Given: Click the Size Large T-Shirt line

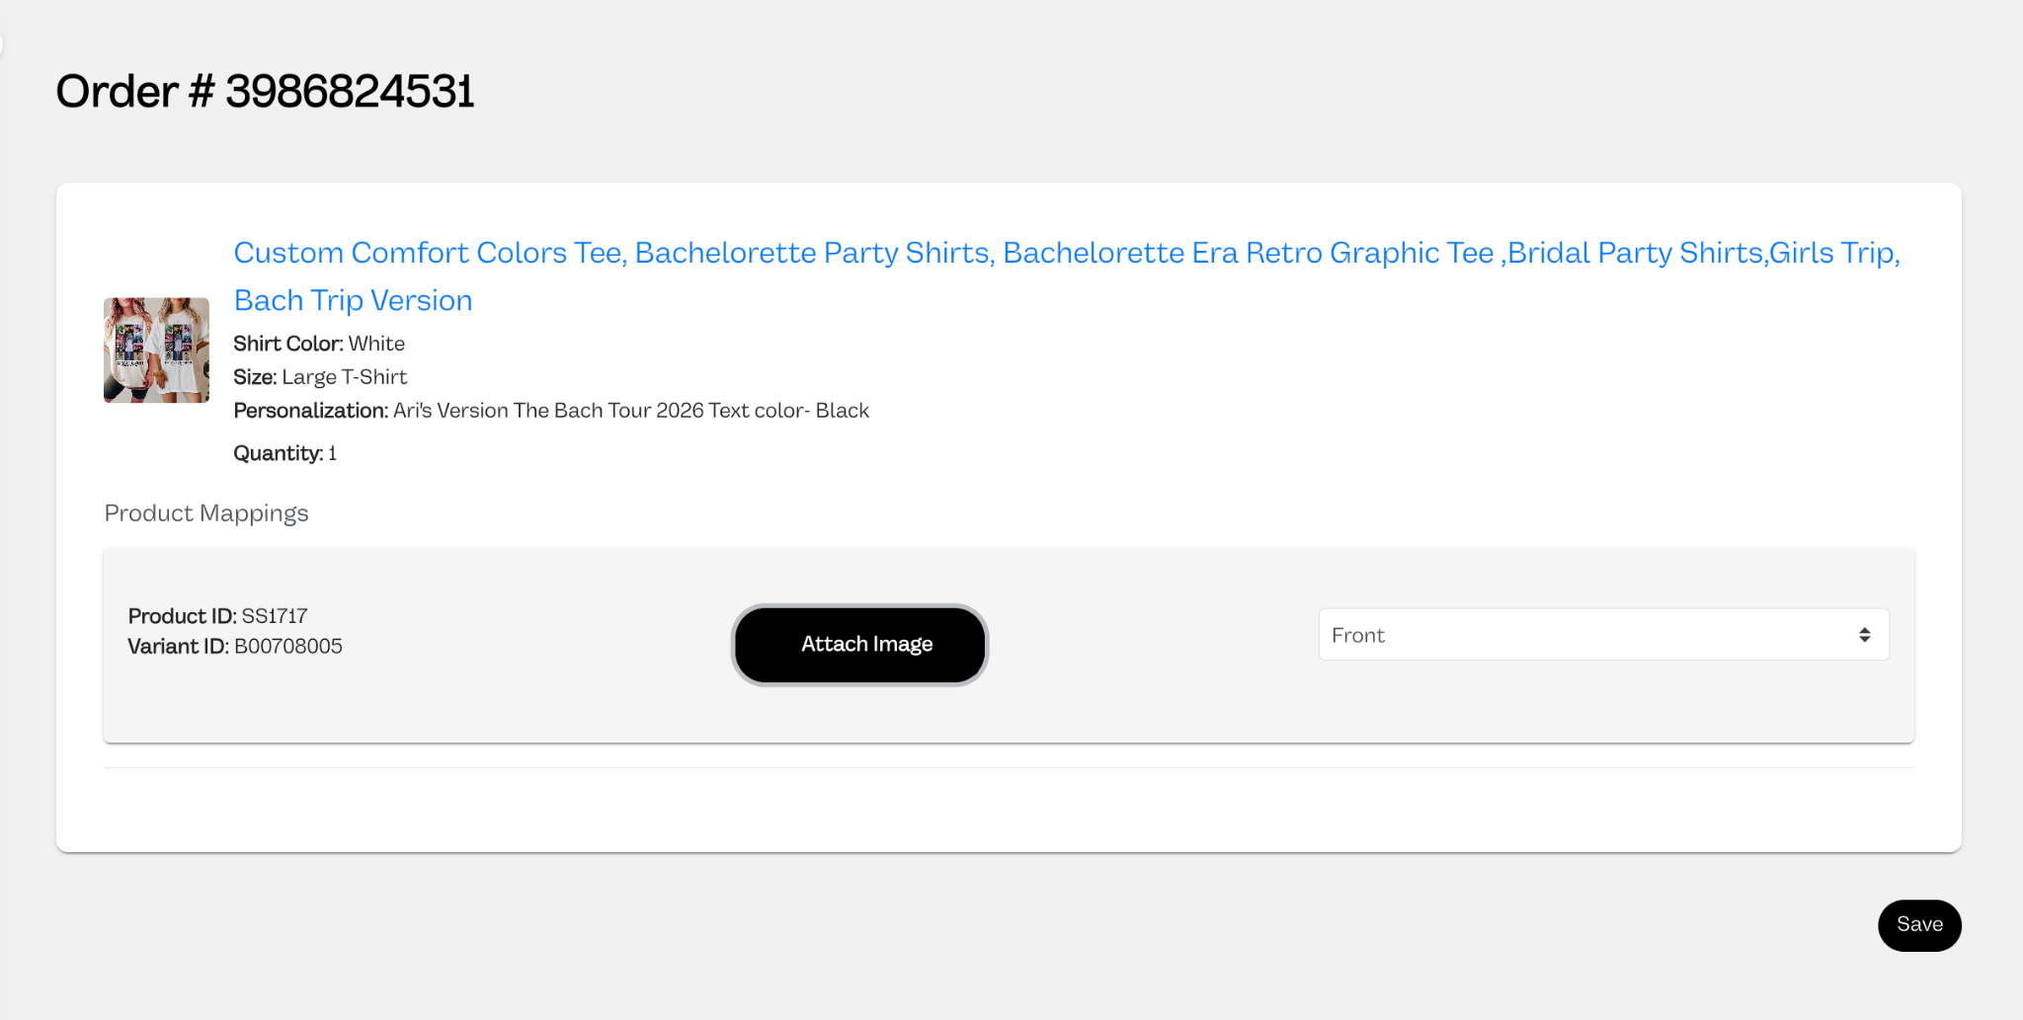Looking at the screenshot, I should point(320,377).
